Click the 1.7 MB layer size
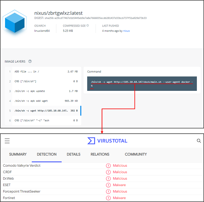Screen dimensions: 204x202 [73, 91]
